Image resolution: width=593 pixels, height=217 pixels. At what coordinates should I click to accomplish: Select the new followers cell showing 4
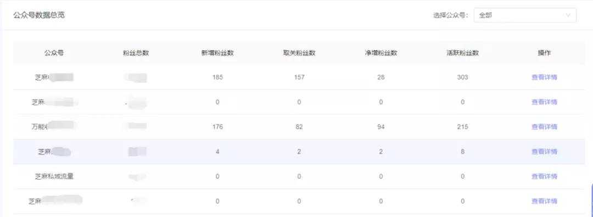(x=217, y=152)
